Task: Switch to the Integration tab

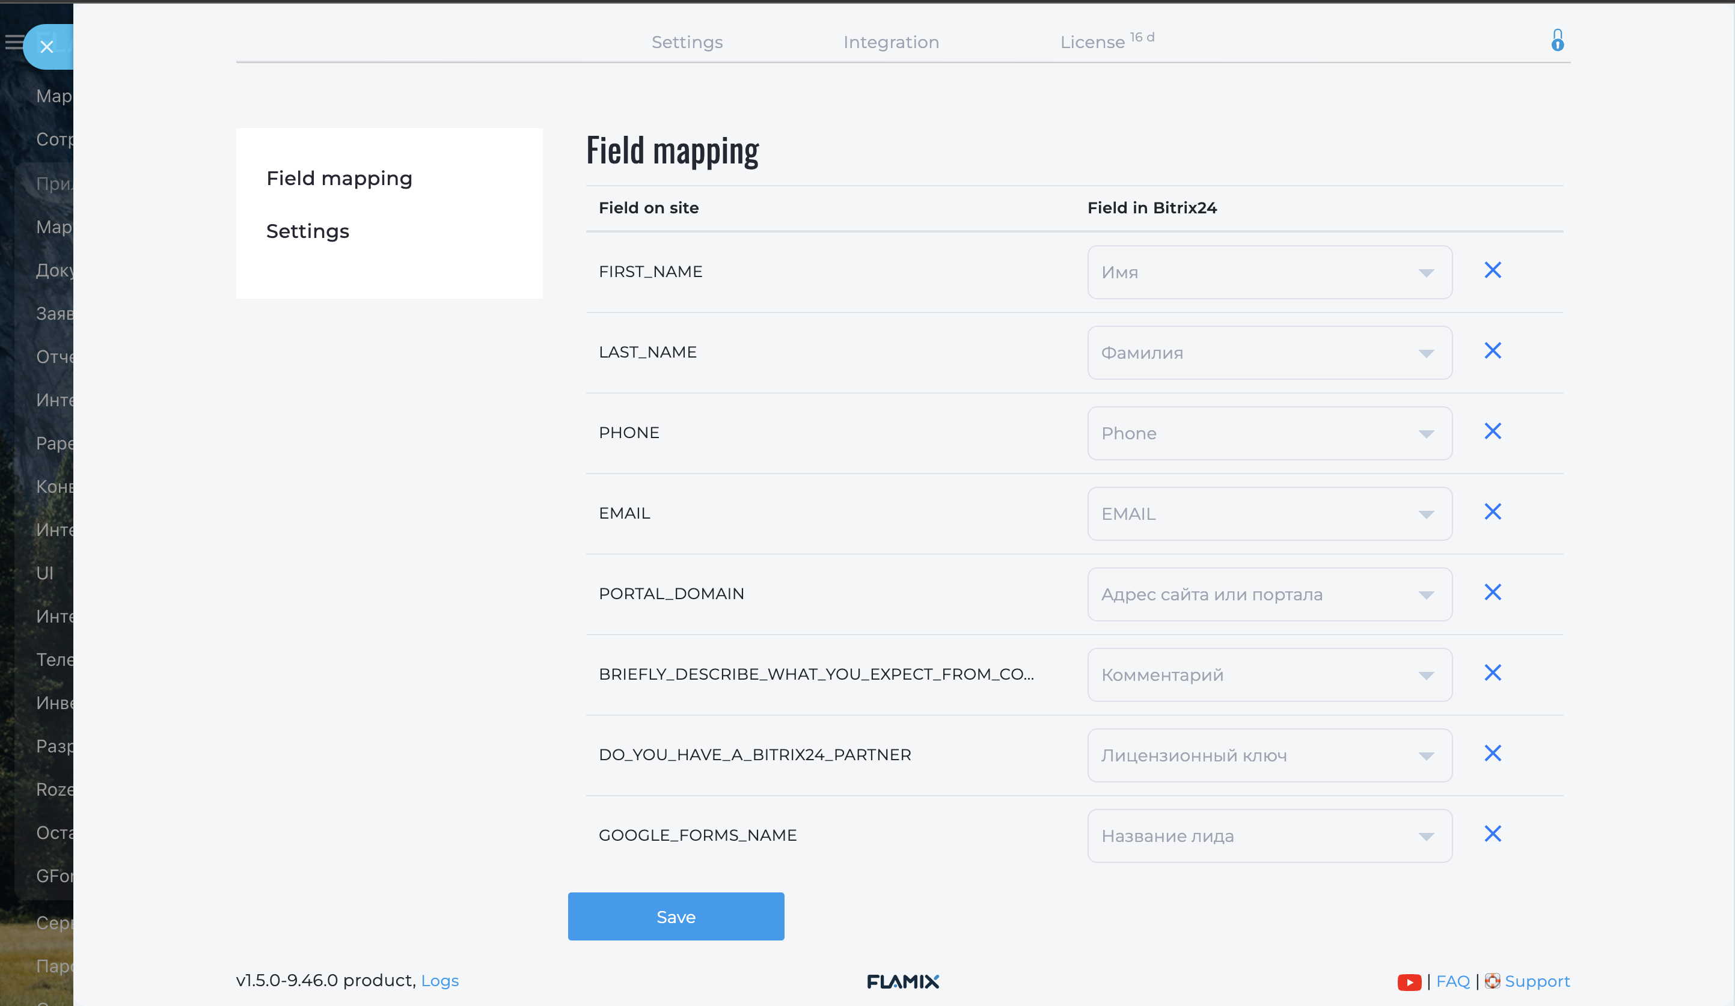Action: (x=891, y=43)
